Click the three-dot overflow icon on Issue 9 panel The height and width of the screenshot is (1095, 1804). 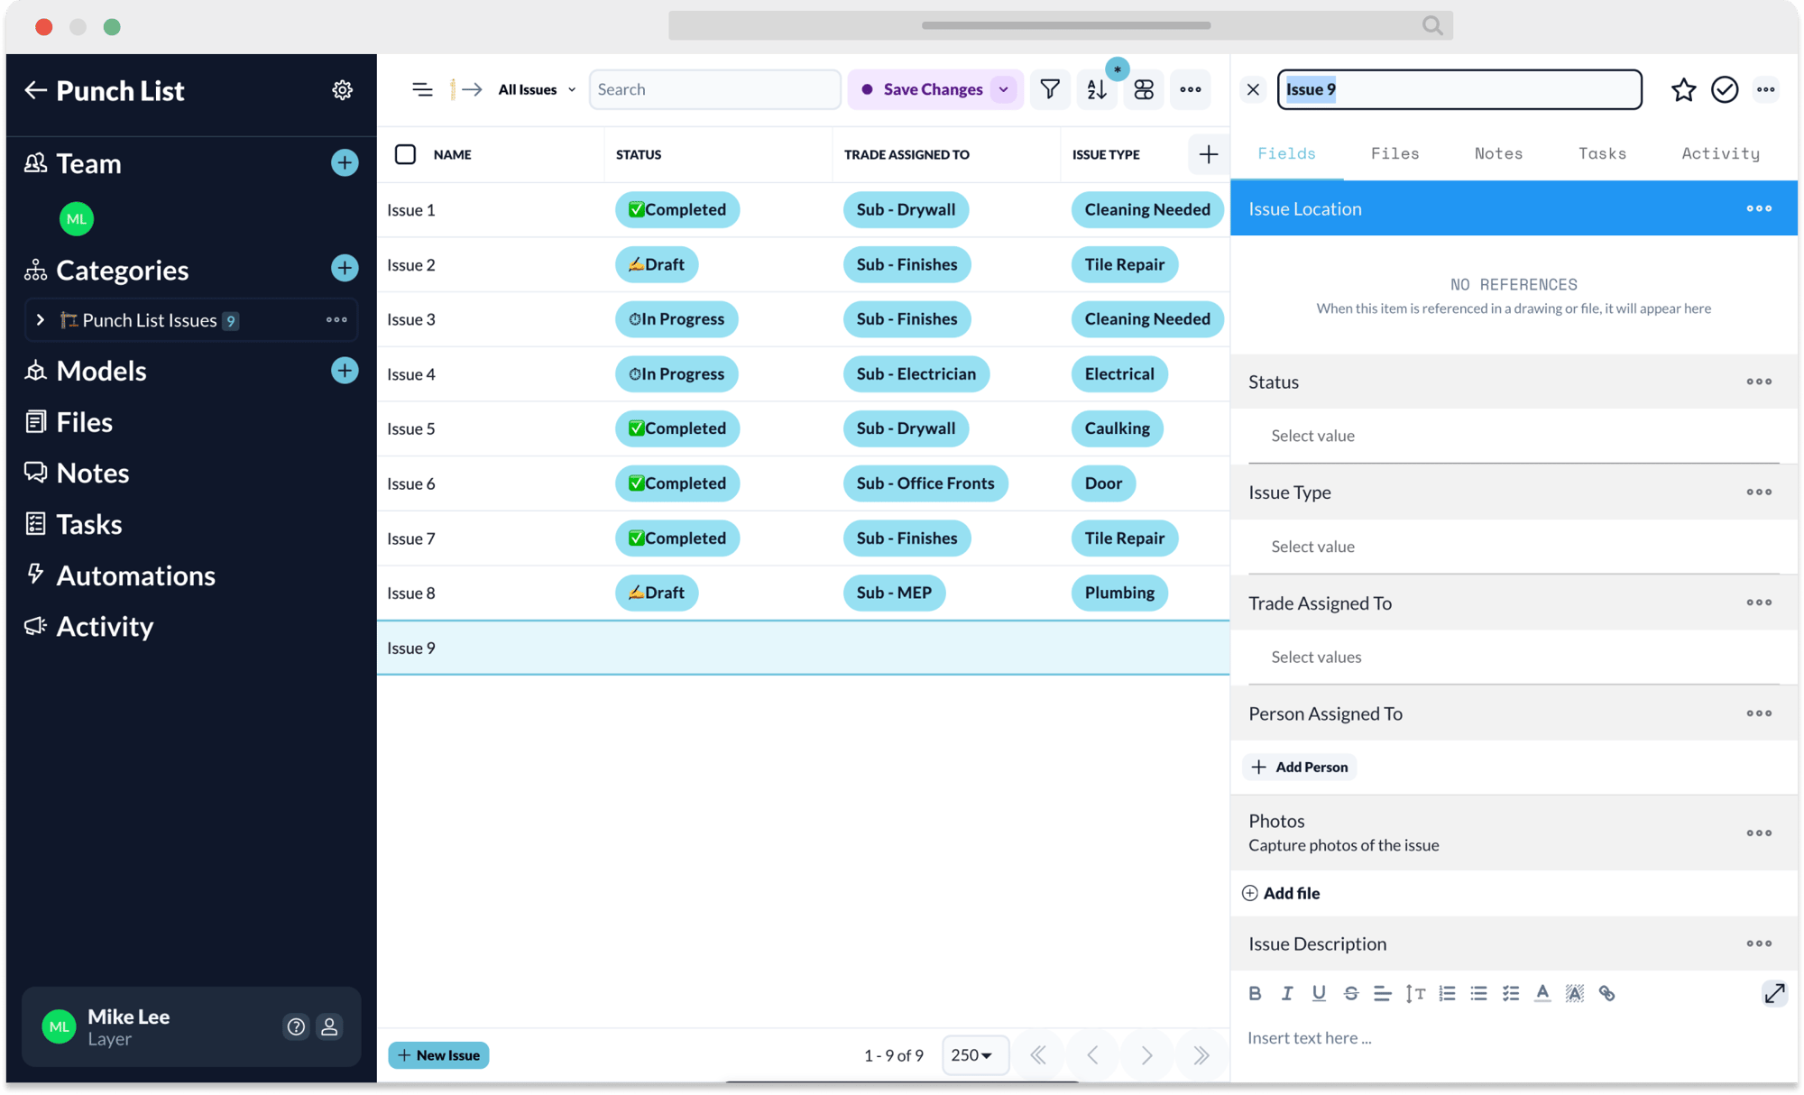[1768, 89]
